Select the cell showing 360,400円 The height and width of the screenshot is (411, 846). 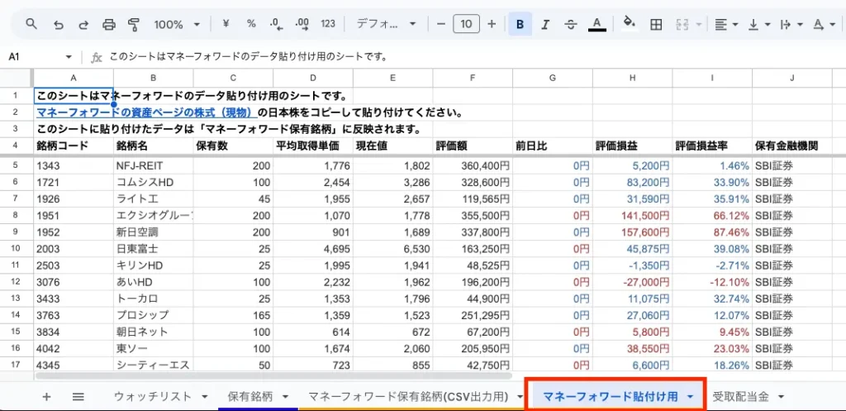473,165
